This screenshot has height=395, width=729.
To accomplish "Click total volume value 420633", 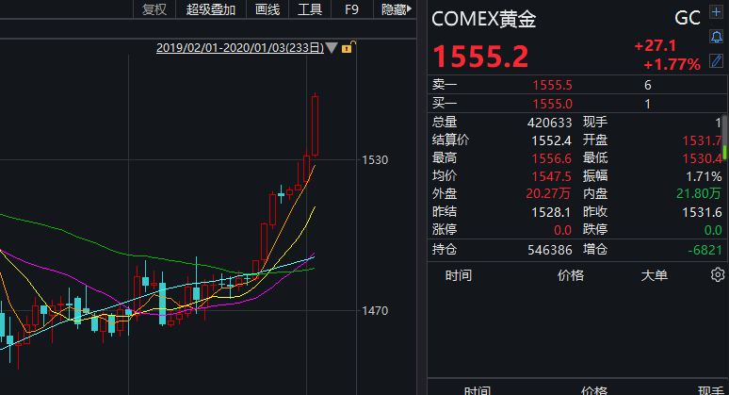I will pyautogui.click(x=549, y=123).
